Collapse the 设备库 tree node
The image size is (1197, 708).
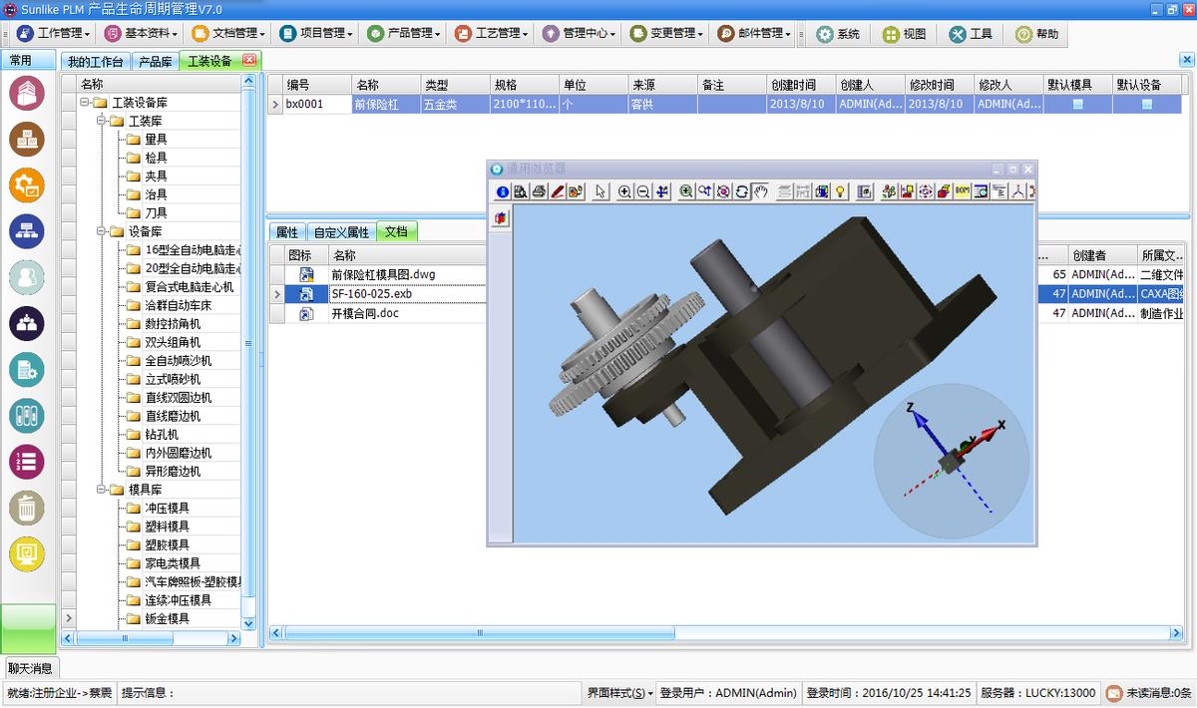click(x=102, y=231)
